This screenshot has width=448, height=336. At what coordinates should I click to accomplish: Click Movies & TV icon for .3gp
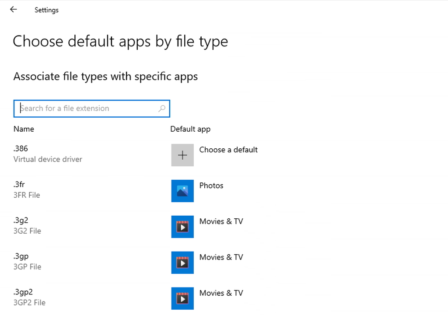182,262
